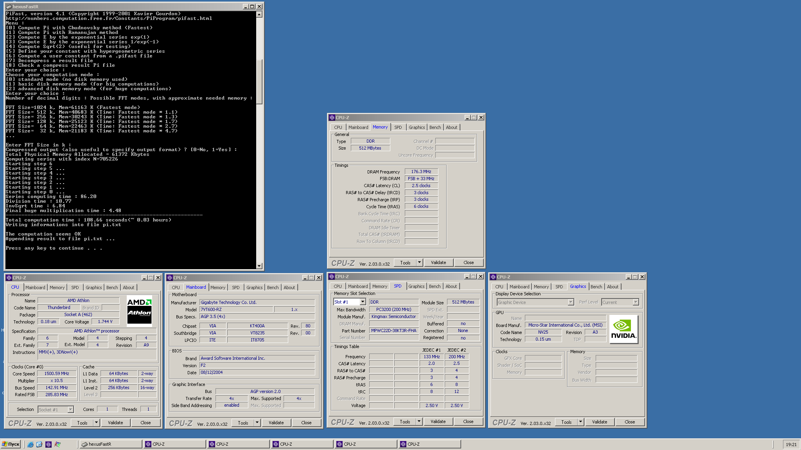
Task: Open the Slot #1 memory slot dropdown
Action: [x=363, y=302]
